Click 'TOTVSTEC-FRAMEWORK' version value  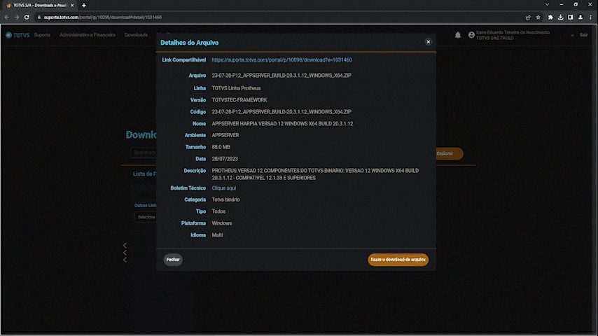click(239, 100)
